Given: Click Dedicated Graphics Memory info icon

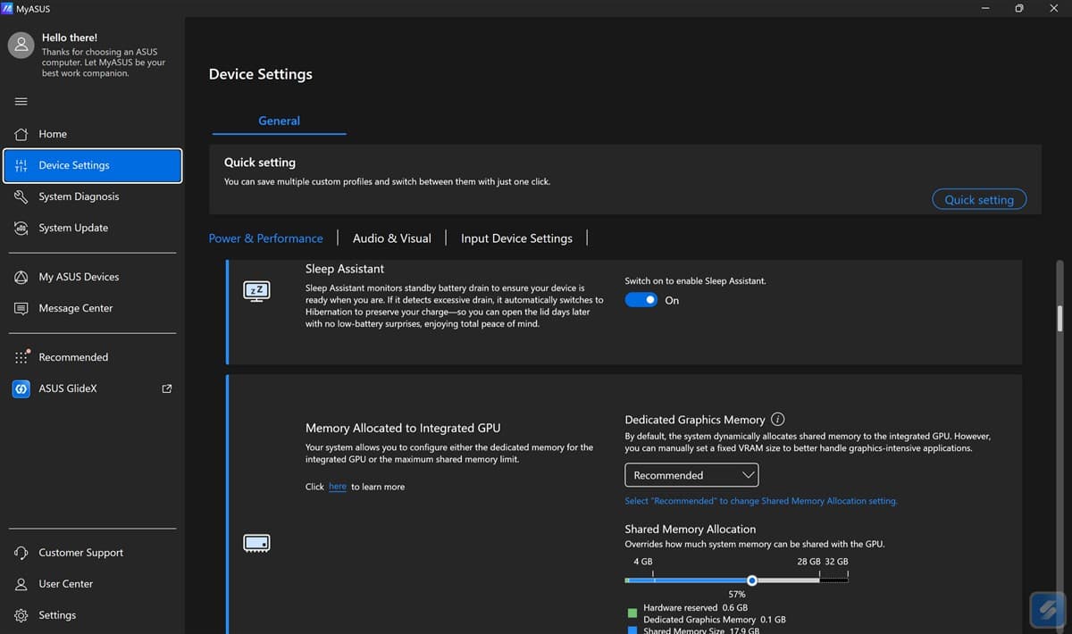Looking at the screenshot, I should click(x=777, y=419).
